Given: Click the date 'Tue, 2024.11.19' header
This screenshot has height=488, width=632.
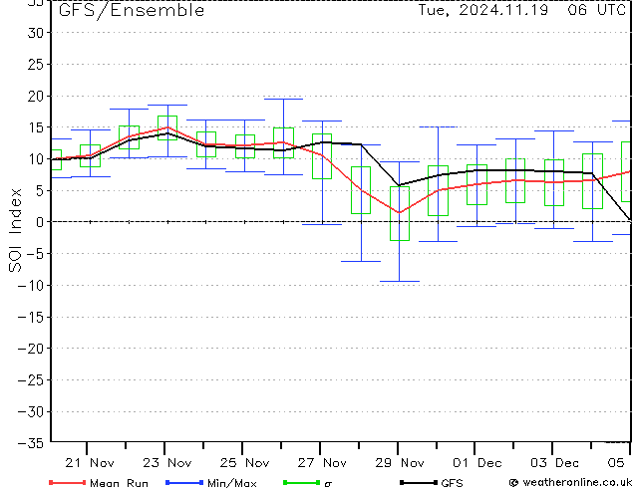Looking at the screenshot, I should [482, 10].
